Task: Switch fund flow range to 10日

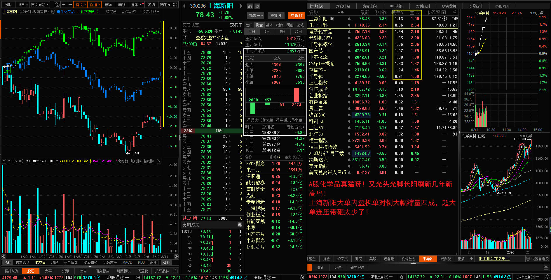Action: [298, 31]
